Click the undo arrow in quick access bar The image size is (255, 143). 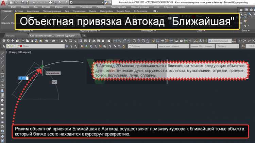(34, 2)
